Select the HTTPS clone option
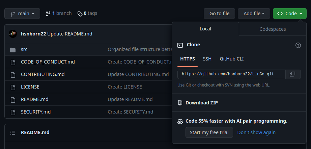311x149 pixels. point(188,59)
